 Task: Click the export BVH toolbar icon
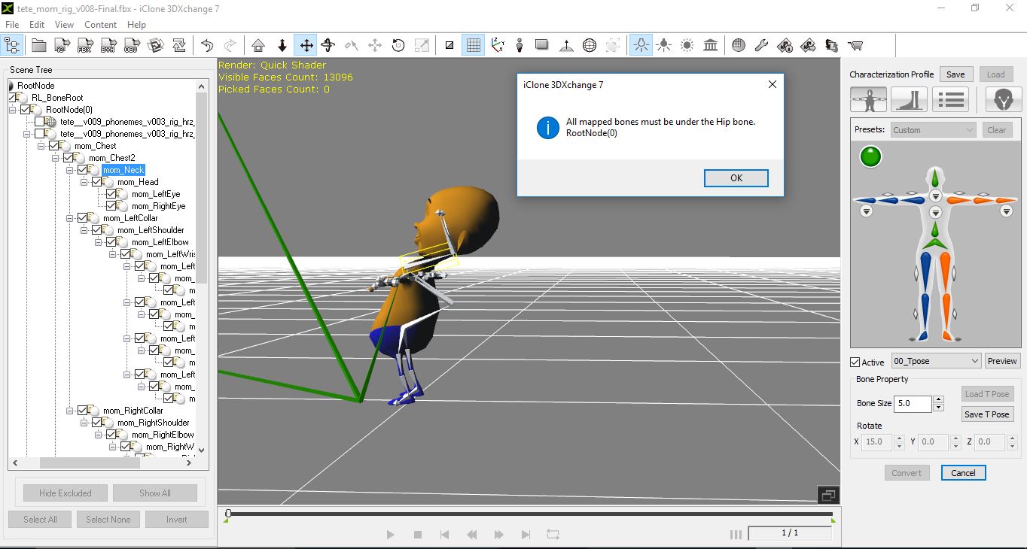pos(108,46)
